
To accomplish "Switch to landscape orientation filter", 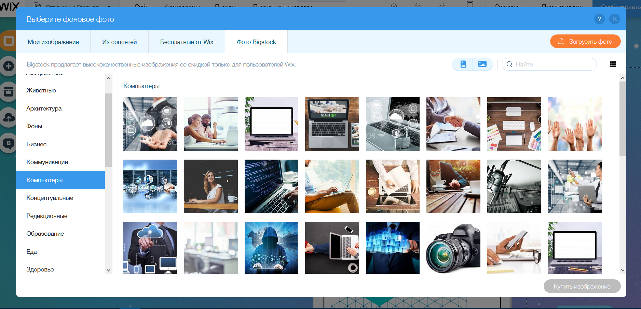I will [482, 64].
